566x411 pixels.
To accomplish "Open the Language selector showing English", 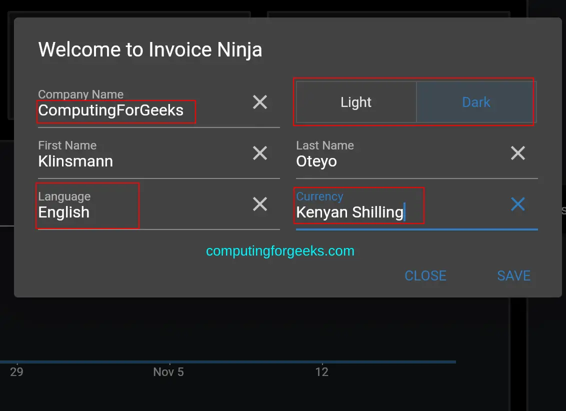I will click(64, 212).
